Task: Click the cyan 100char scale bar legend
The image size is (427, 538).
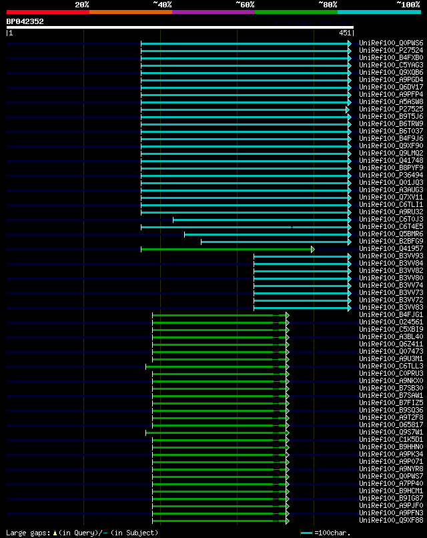Action: 306,533
